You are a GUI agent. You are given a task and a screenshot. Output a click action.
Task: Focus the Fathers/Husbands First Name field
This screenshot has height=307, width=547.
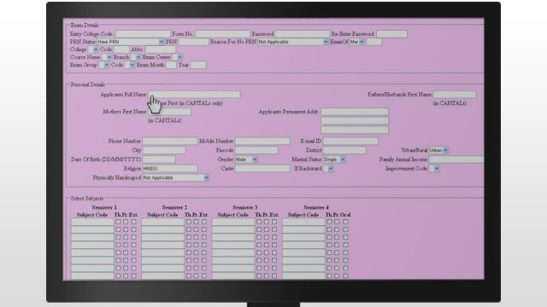coord(455,95)
